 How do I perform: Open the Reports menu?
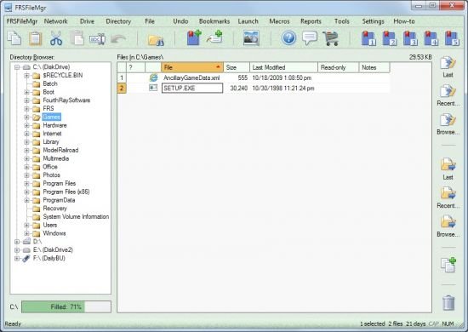[311, 21]
